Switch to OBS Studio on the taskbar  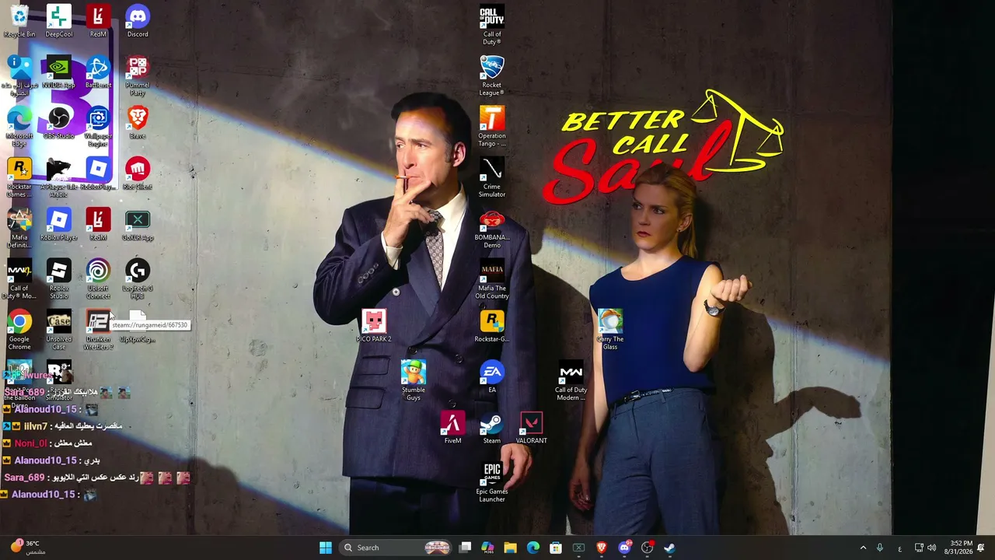pyautogui.click(x=647, y=548)
